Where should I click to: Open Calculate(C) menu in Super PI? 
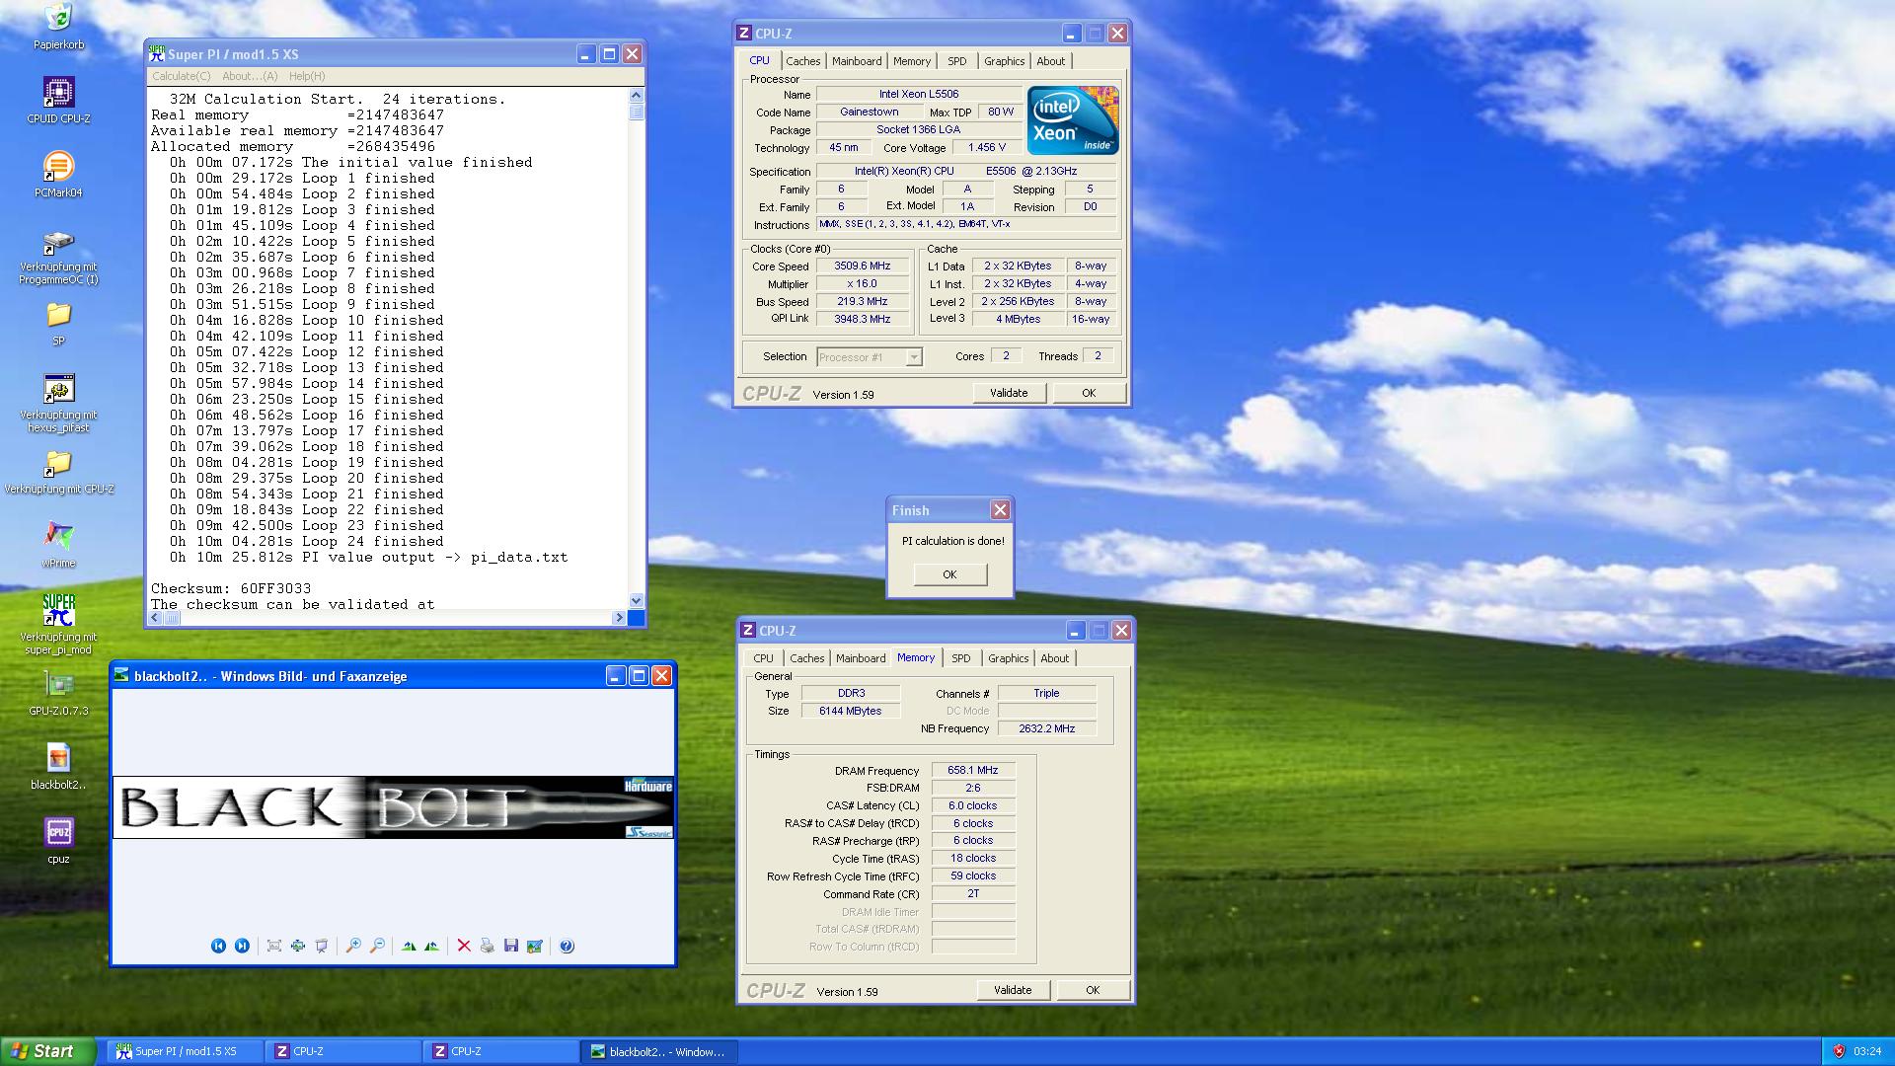point(181,76)
